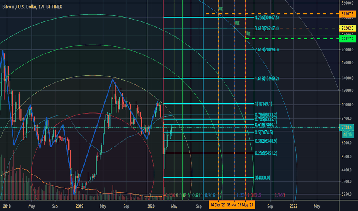Screen dimensions: 358x211
Task: Select the 3.618(26247.4) Fibonacci level label
Action: coord(267,28)
